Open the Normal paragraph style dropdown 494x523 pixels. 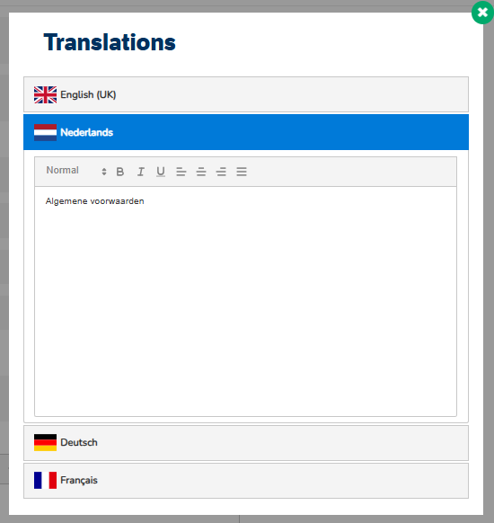(76, 171)
